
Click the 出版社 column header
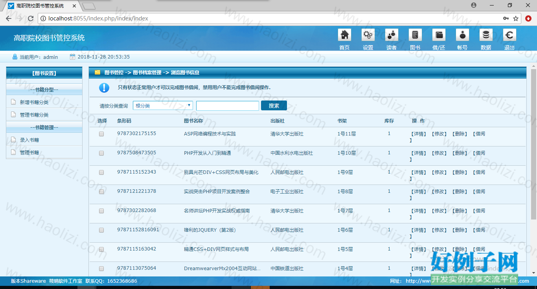point(278,121)
